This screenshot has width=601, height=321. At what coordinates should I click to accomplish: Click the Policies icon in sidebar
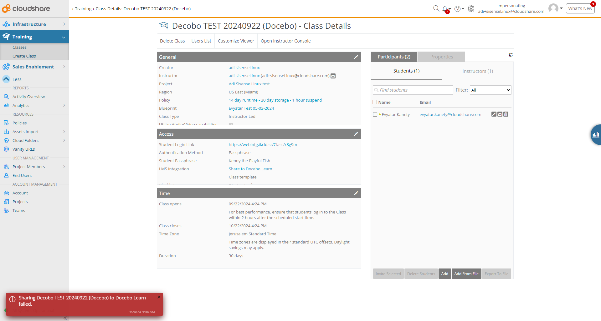(6, 123)
